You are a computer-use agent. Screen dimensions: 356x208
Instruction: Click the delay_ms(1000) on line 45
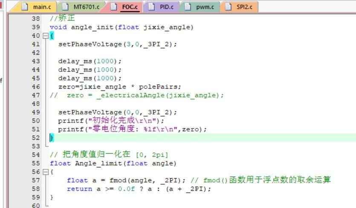[x=90, y=78]
